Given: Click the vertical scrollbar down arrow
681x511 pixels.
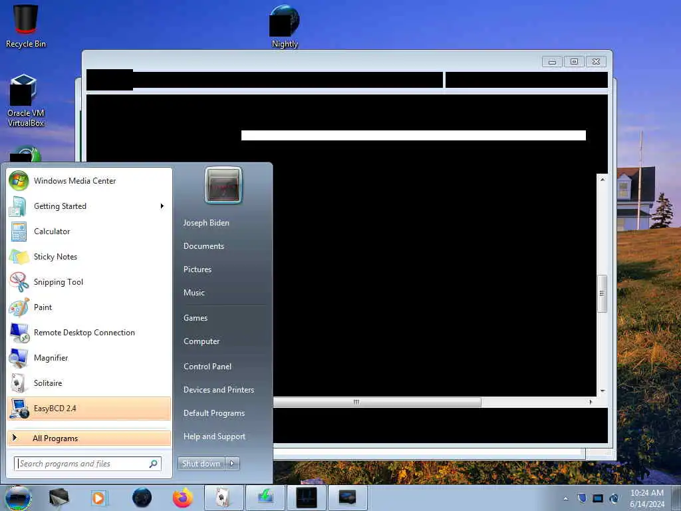Looking at the screenshot, I should tap(603, 391).
